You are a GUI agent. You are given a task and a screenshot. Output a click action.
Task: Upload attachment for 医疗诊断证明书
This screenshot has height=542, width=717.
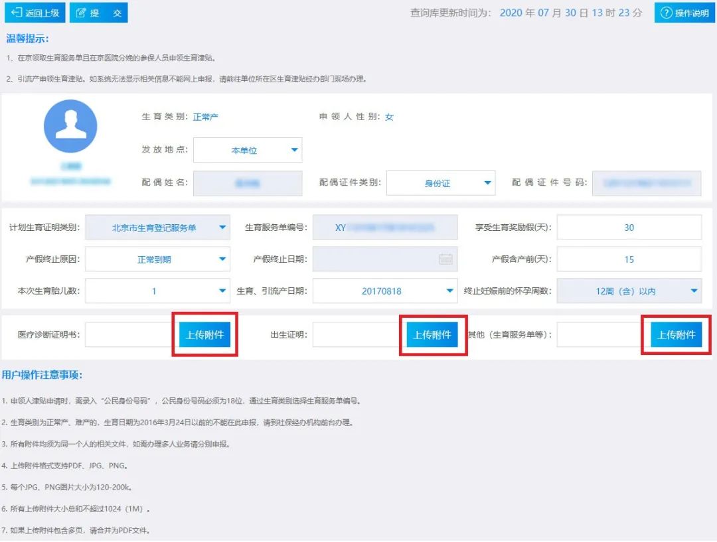[204, 335]
